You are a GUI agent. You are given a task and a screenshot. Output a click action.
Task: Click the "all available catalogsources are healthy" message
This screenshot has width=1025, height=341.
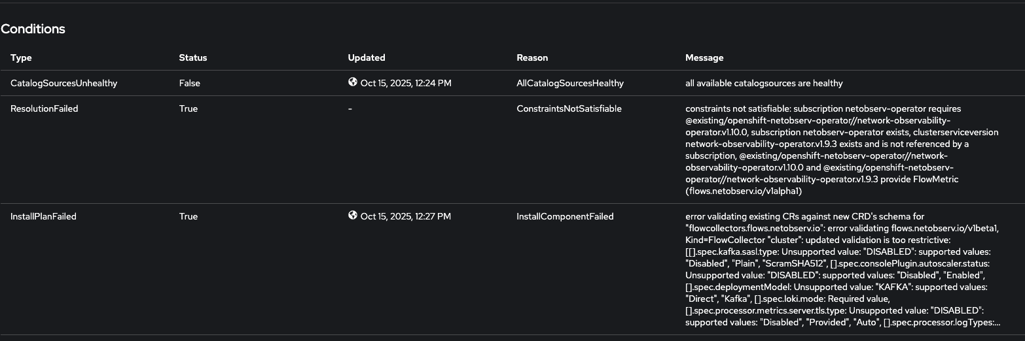(764, 83)
